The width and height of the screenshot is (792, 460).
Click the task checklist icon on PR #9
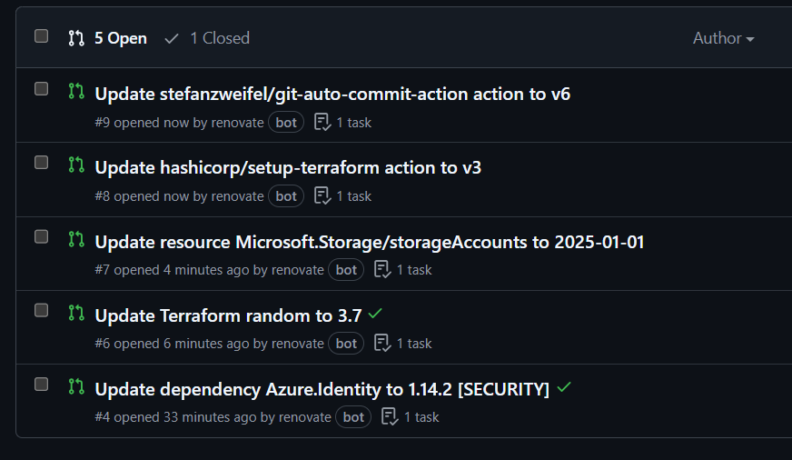(x=322, y=123)
